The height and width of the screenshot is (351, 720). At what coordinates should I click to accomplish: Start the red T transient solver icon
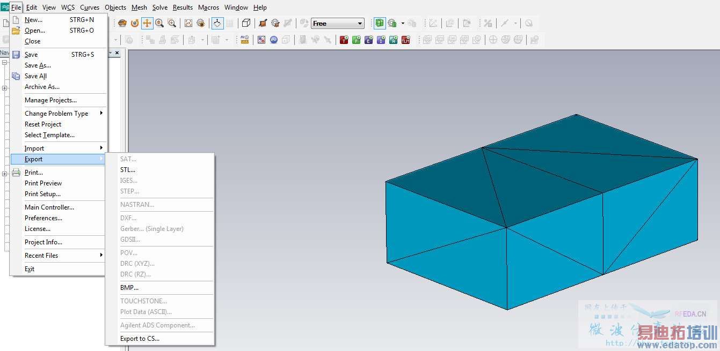(x=344, y=40)
